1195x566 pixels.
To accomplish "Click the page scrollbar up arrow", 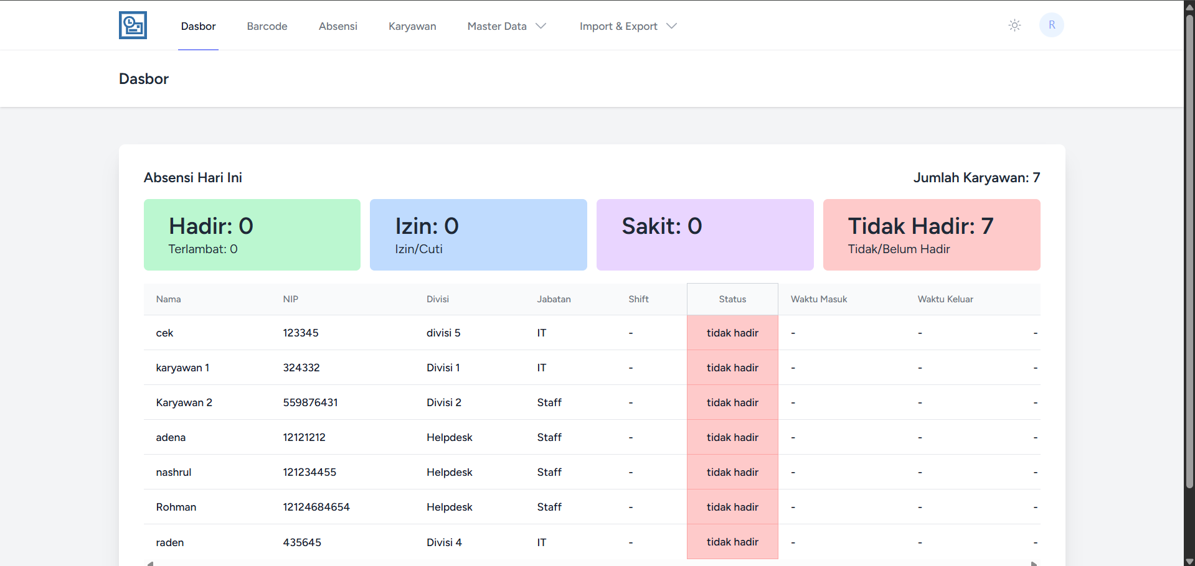I will point(1189,6).
